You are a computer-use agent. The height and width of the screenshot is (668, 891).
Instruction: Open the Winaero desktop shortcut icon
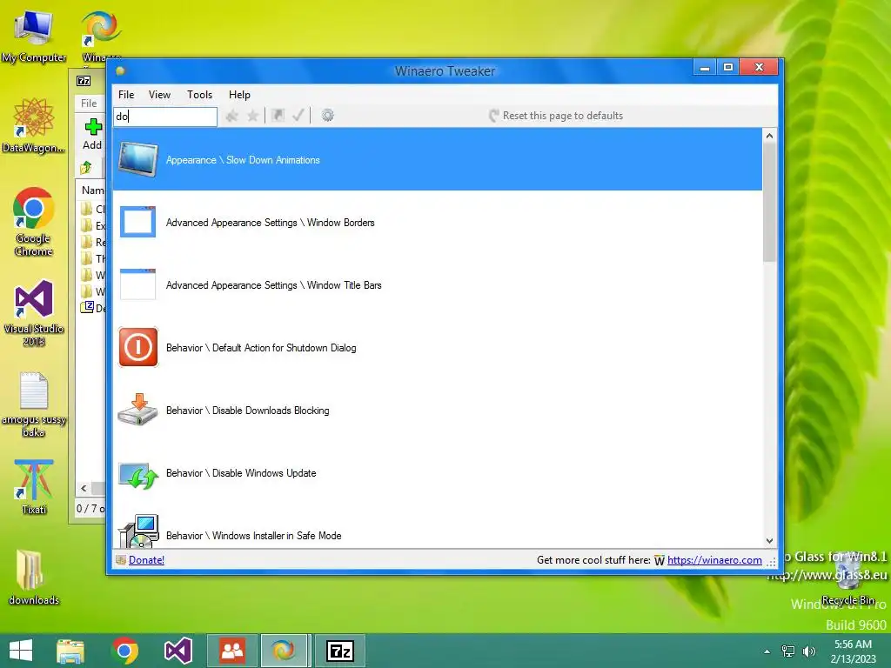101,35
